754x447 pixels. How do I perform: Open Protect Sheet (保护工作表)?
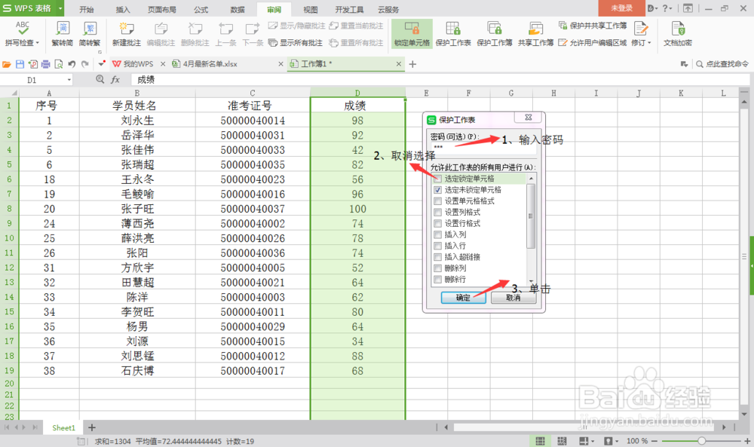(453, 33)
